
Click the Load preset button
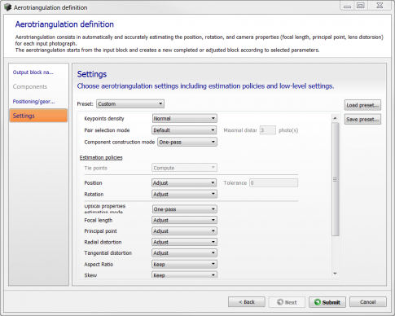coord(362,105)
